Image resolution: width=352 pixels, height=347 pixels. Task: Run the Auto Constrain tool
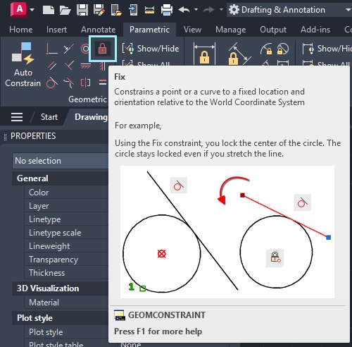pyautogui.click(x=23, y=65)
